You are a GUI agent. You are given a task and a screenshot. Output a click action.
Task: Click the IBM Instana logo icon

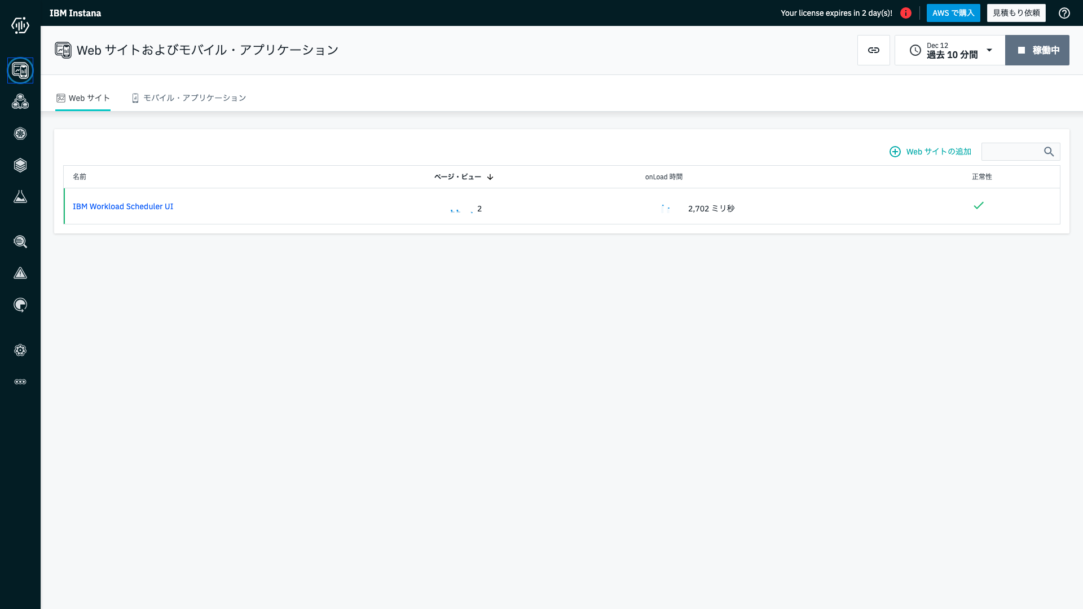pos(20,25)
